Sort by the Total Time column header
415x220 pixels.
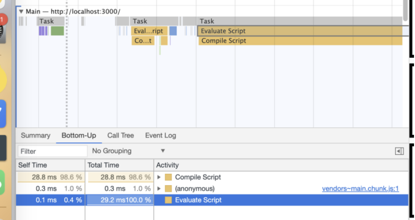click(119, 165)
